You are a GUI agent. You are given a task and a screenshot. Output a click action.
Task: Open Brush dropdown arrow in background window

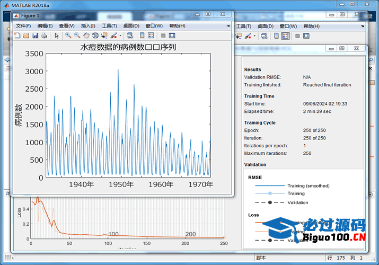[x=254, y=36]
